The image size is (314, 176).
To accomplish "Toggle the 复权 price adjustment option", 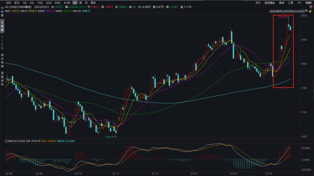I will coord(258,3).
